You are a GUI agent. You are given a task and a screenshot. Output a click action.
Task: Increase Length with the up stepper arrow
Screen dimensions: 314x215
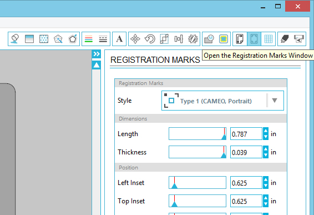click(x=266, y=131)
